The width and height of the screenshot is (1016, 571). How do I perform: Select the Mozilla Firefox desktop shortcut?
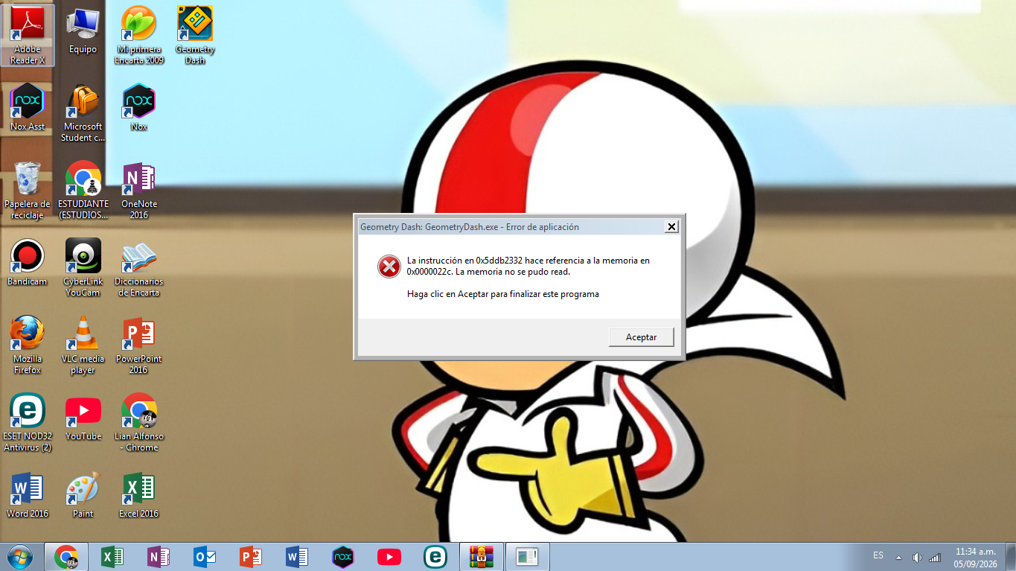pyautogui.click(x=28, y=345)
